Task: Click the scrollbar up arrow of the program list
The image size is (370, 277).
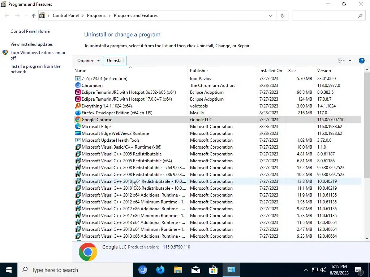Action: click(x=367, y=70)
